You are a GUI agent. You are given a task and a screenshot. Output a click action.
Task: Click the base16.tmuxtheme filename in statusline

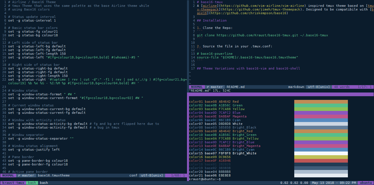[54, 175]
